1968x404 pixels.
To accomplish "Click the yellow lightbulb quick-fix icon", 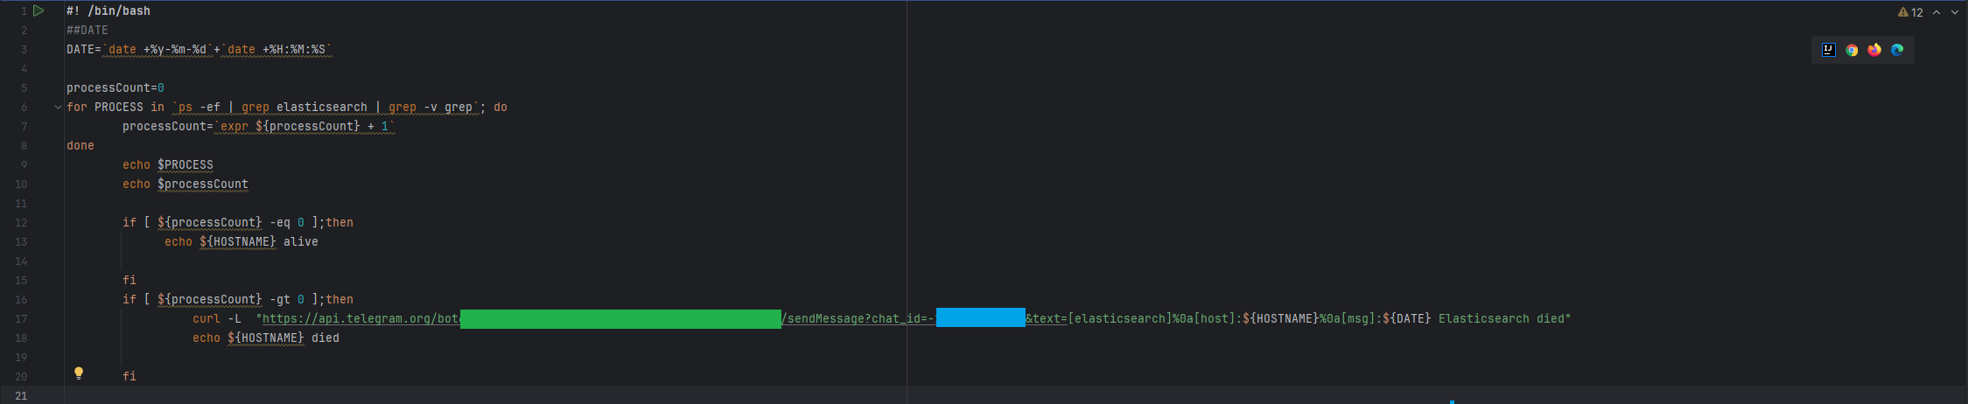I will tap(79, 373).
